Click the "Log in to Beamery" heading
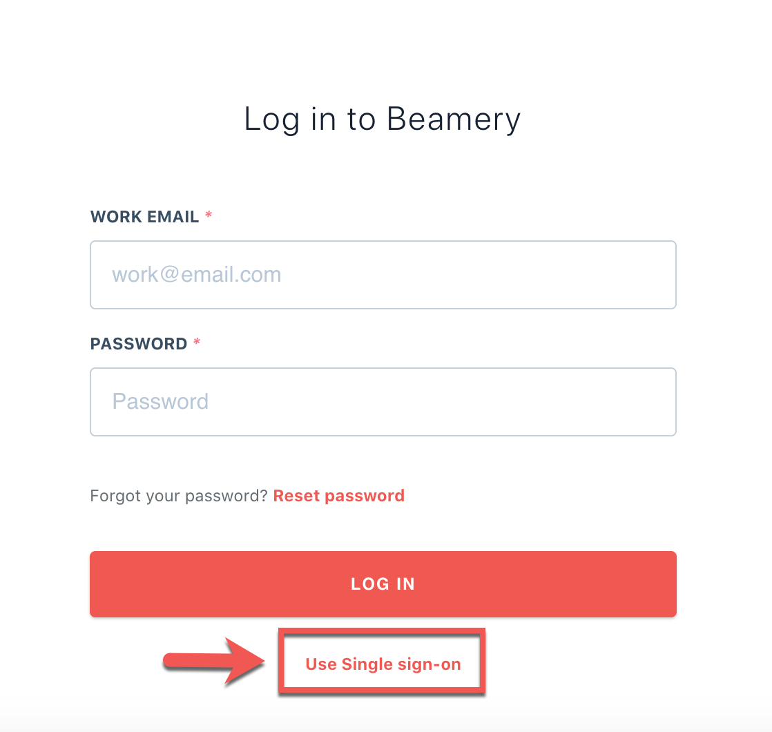 tap(383, 119)
